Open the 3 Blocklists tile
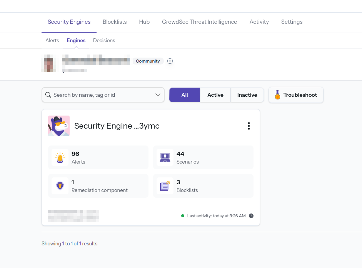The width and height of the screenshot is (362, 268). [x=204, y=186]
